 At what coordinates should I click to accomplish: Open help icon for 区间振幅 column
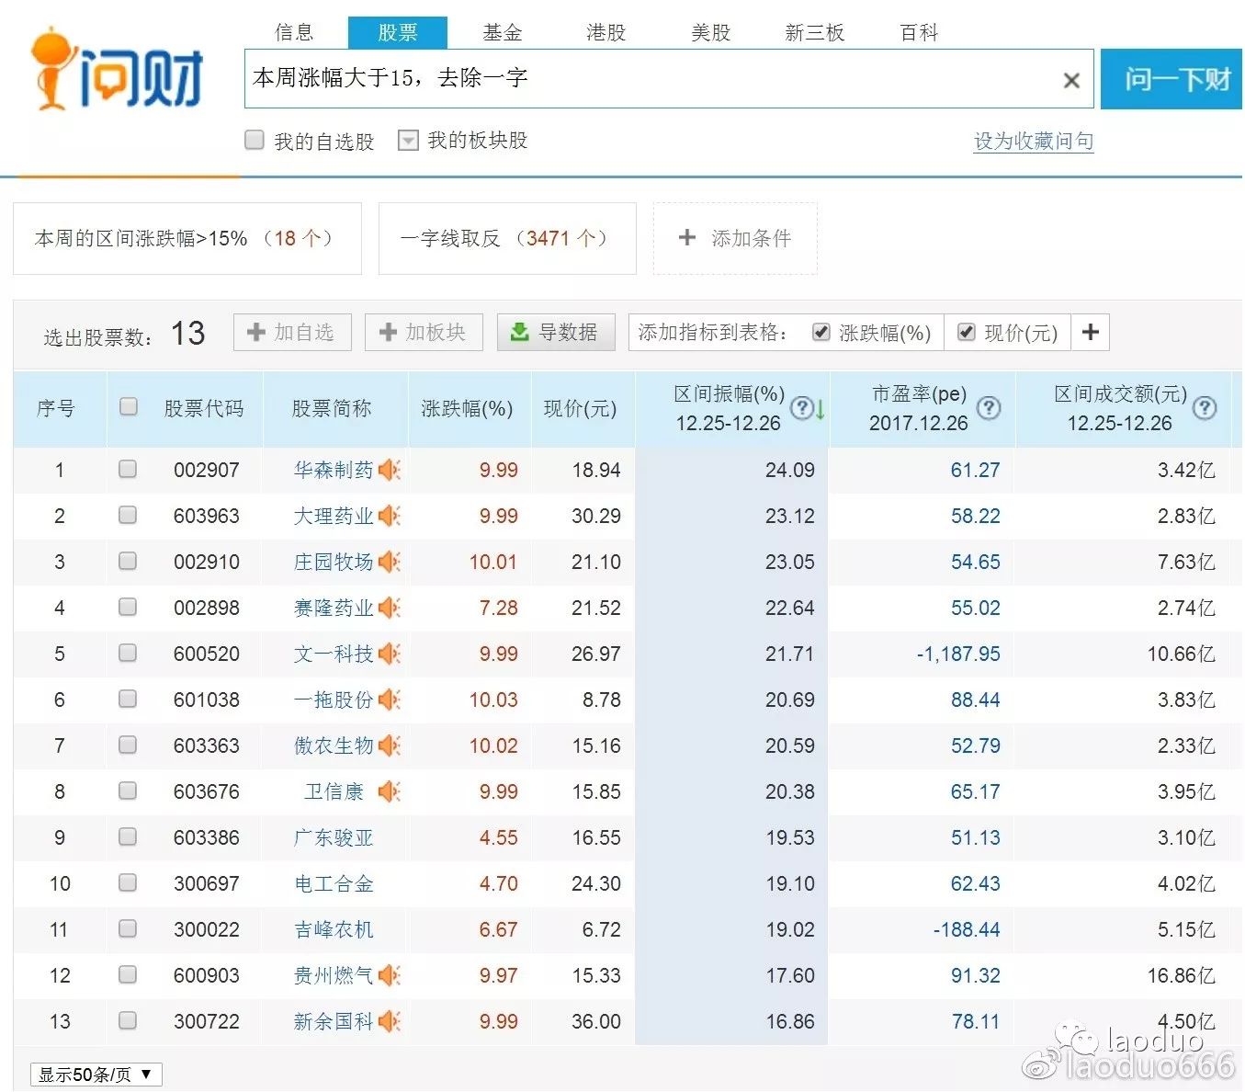click(x=801, y=408)
